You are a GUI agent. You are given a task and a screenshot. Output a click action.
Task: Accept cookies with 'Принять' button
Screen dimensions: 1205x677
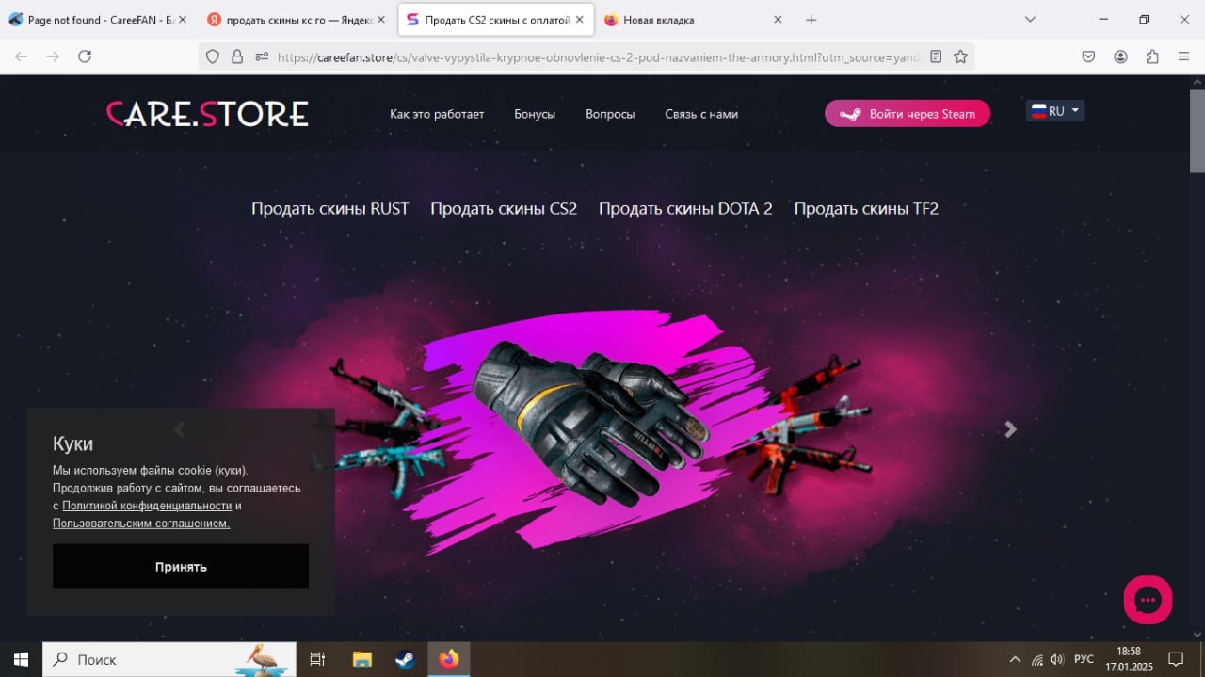click(x=181, y=567)
